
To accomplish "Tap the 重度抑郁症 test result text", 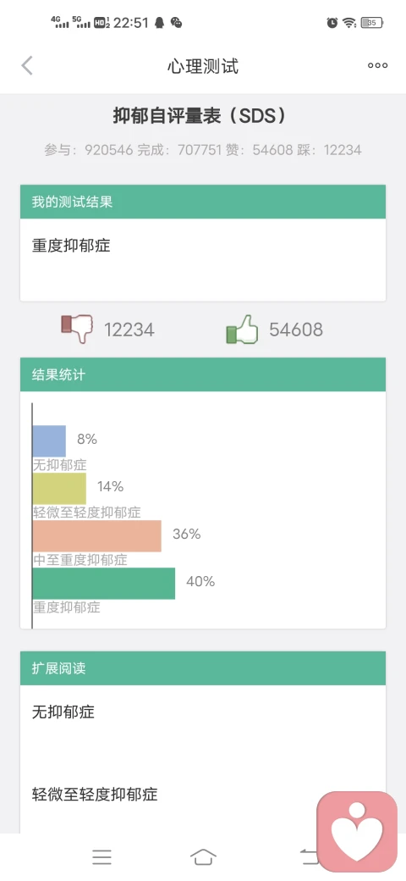I will point(71,246).
